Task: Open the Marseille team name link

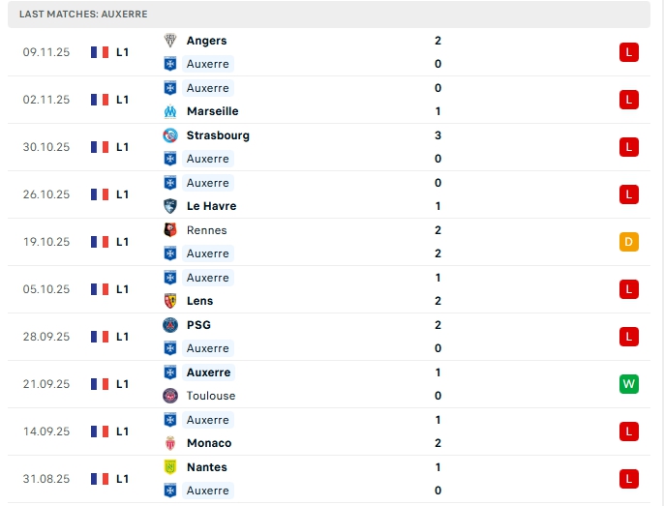Action: (x=212, y=111)
